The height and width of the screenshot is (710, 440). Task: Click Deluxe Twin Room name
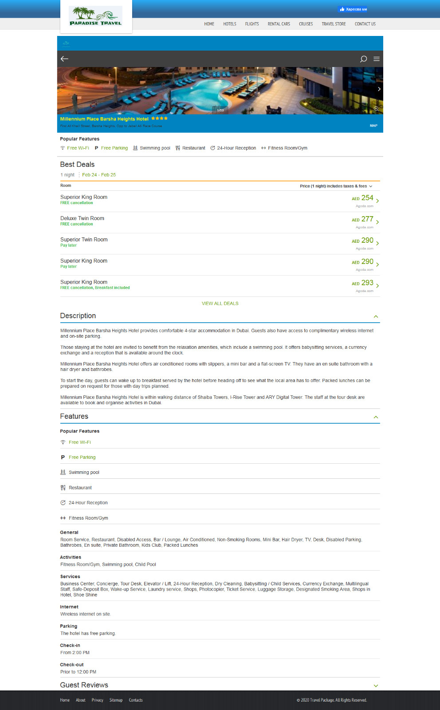[x=82, y=218]
